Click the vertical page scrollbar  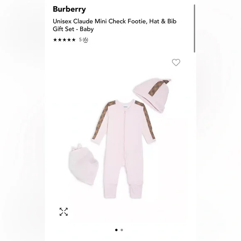click(194, 29)
